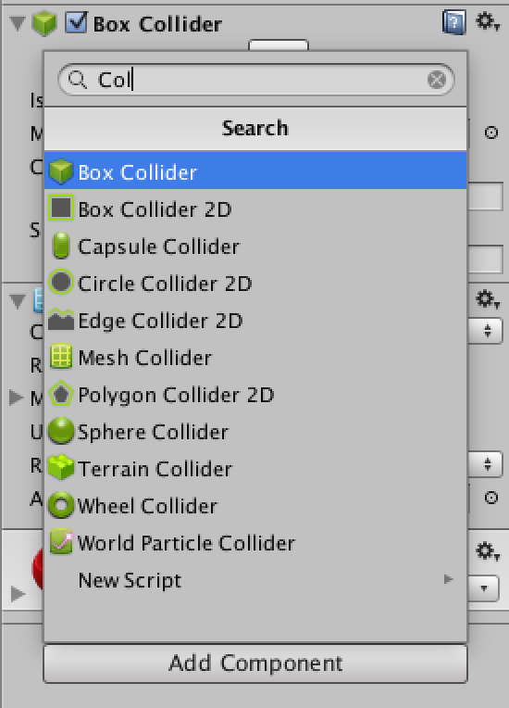Open the Box Collider gear settings menu
509x708 pixels.
coord(488,21)
